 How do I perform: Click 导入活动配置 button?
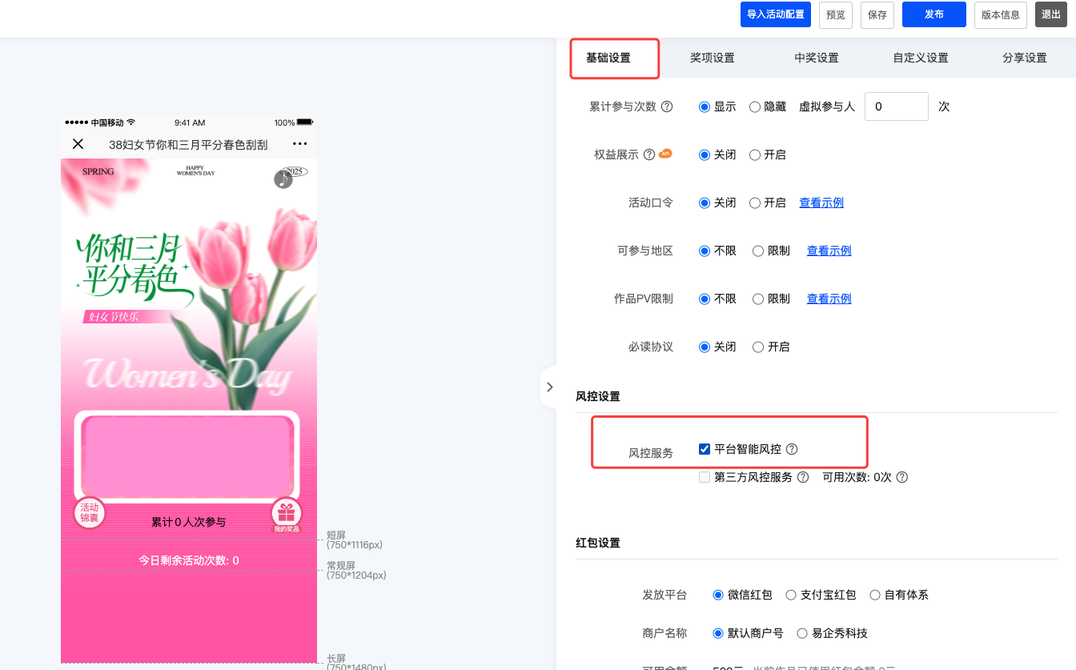click(775, 14)
